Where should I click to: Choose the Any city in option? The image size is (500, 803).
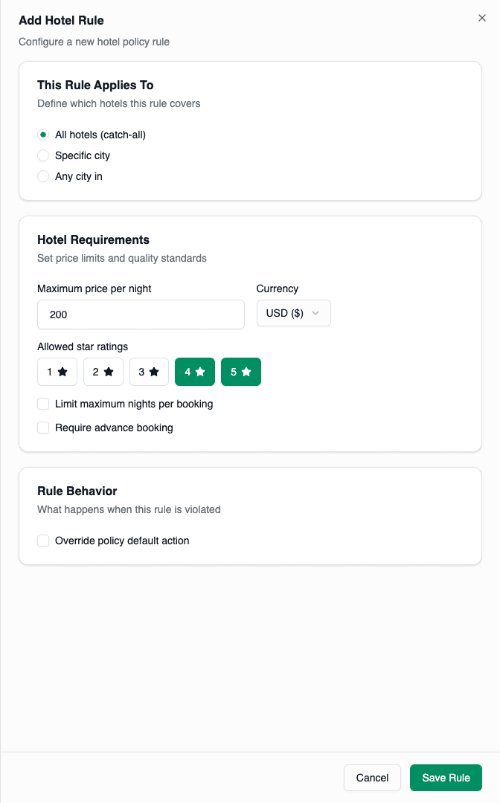tap(43, 176)
